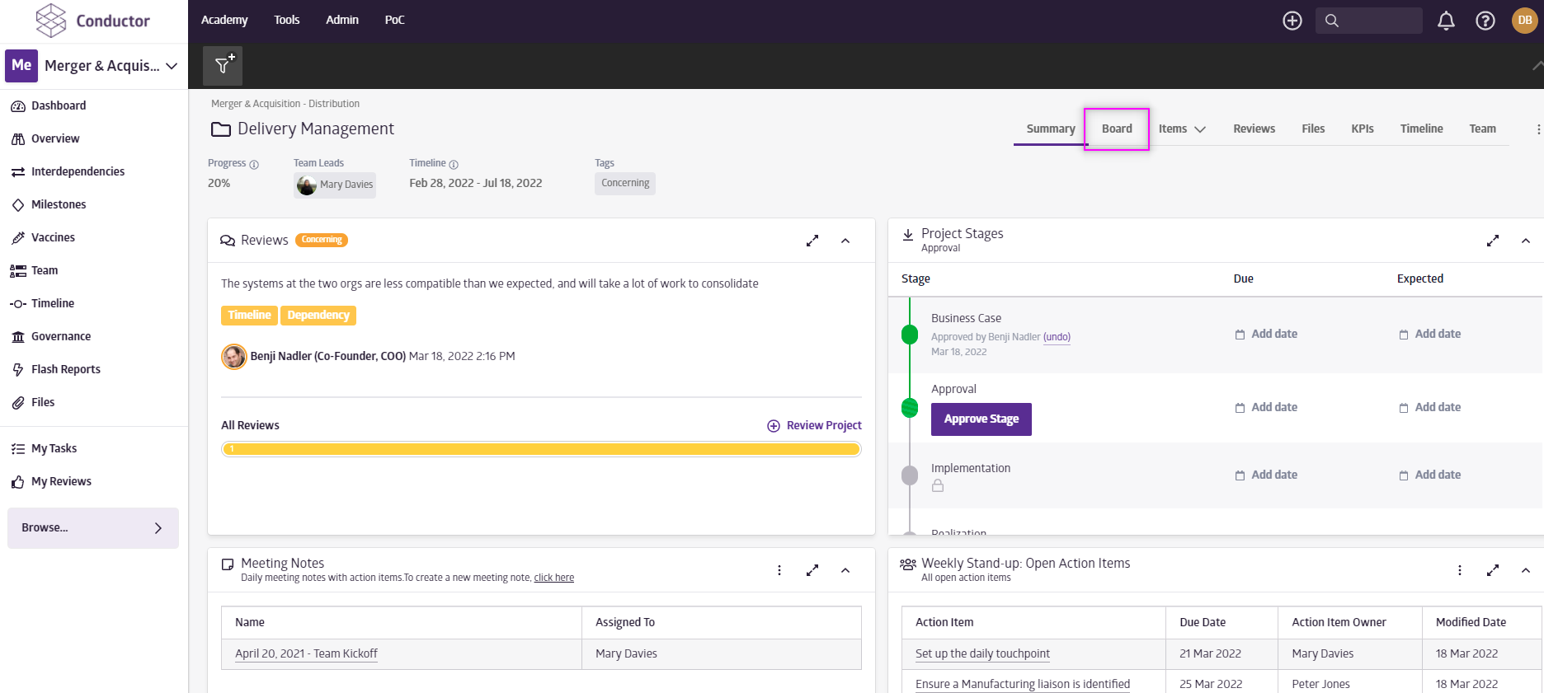Open the Items tab dropdown
Image resolution: width=1544 pixels, height=693 pixels.
(1181, 129)
